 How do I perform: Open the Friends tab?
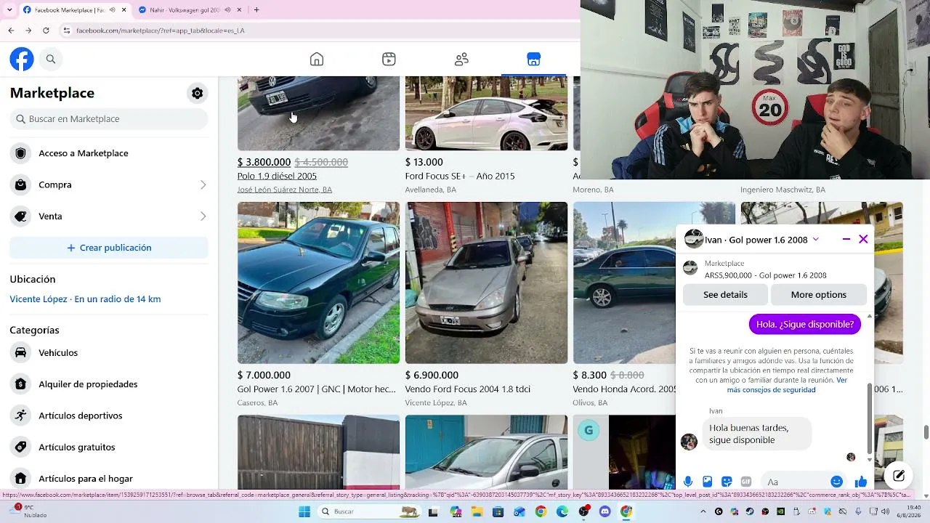461,60
